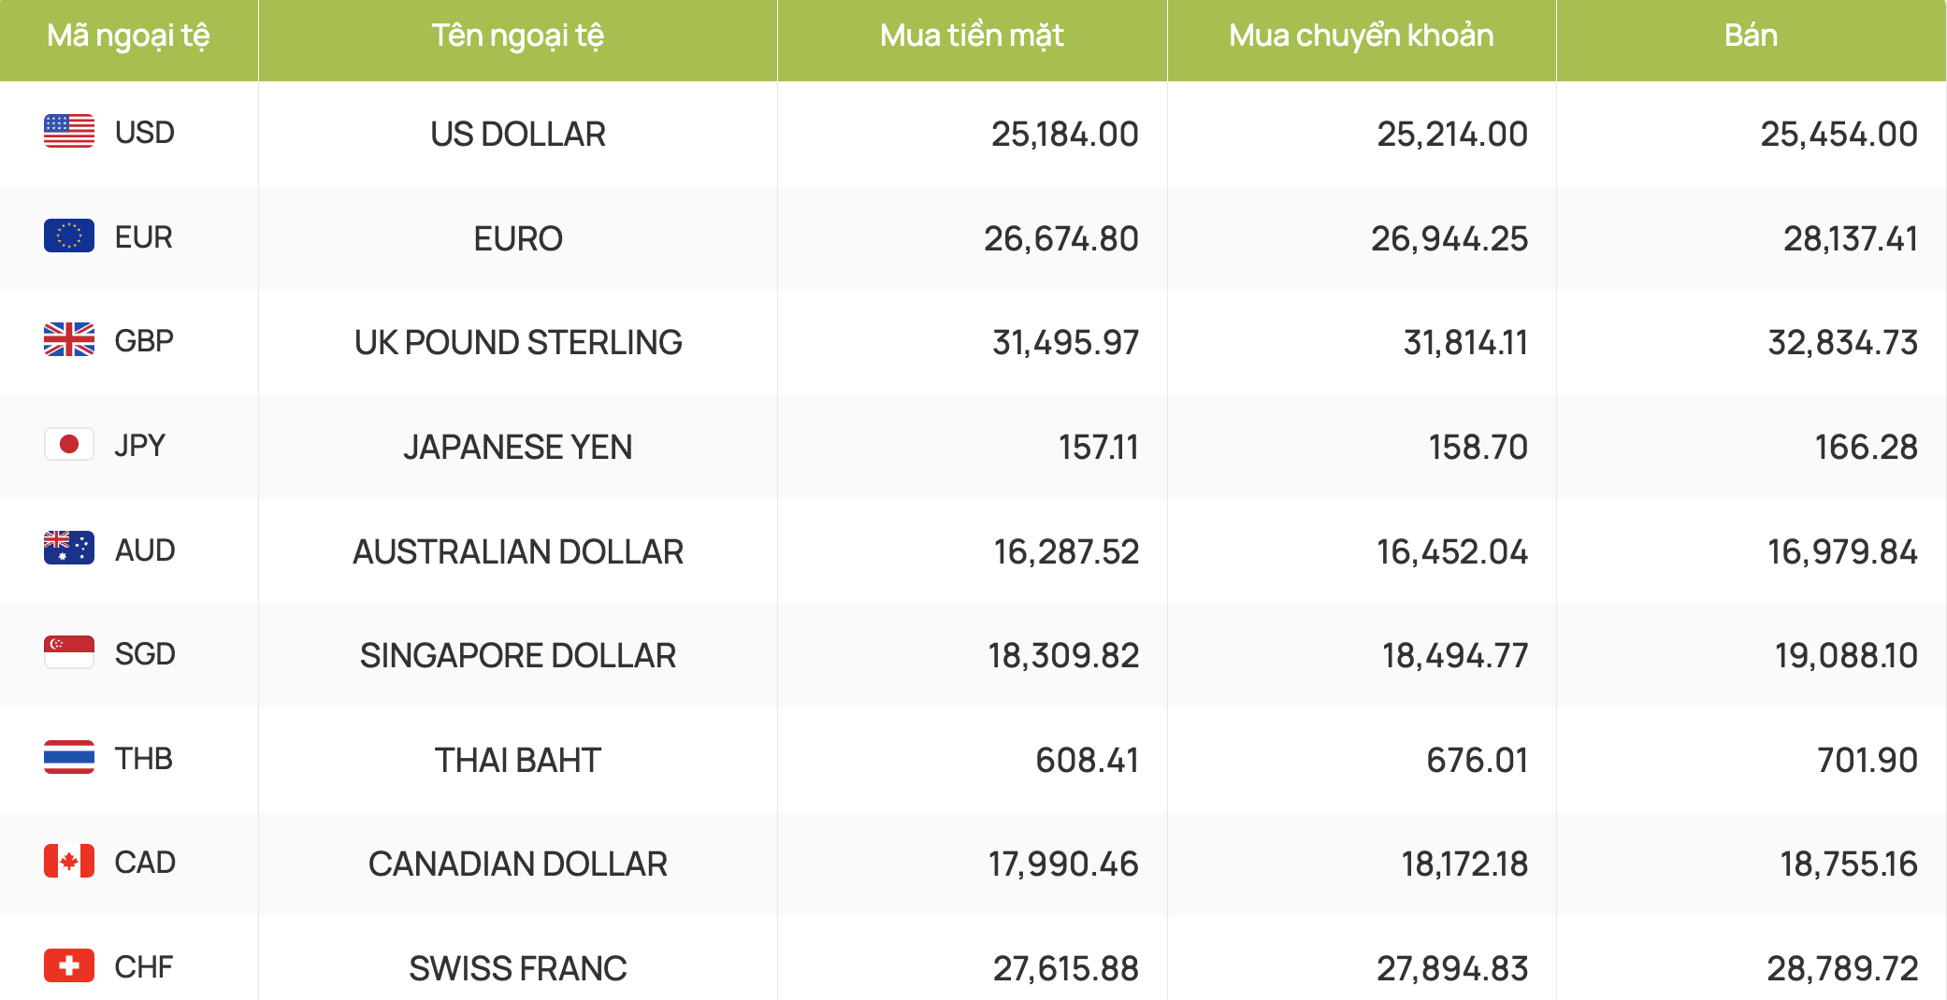Click the 'Mua chuyển khoản' column header
The image size is (1947, 1000).
coord(1361,36)
